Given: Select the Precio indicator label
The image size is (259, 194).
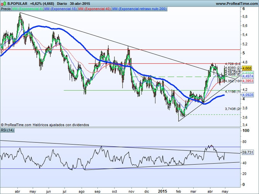Looking at the screenshot, I should coord(6,9).
